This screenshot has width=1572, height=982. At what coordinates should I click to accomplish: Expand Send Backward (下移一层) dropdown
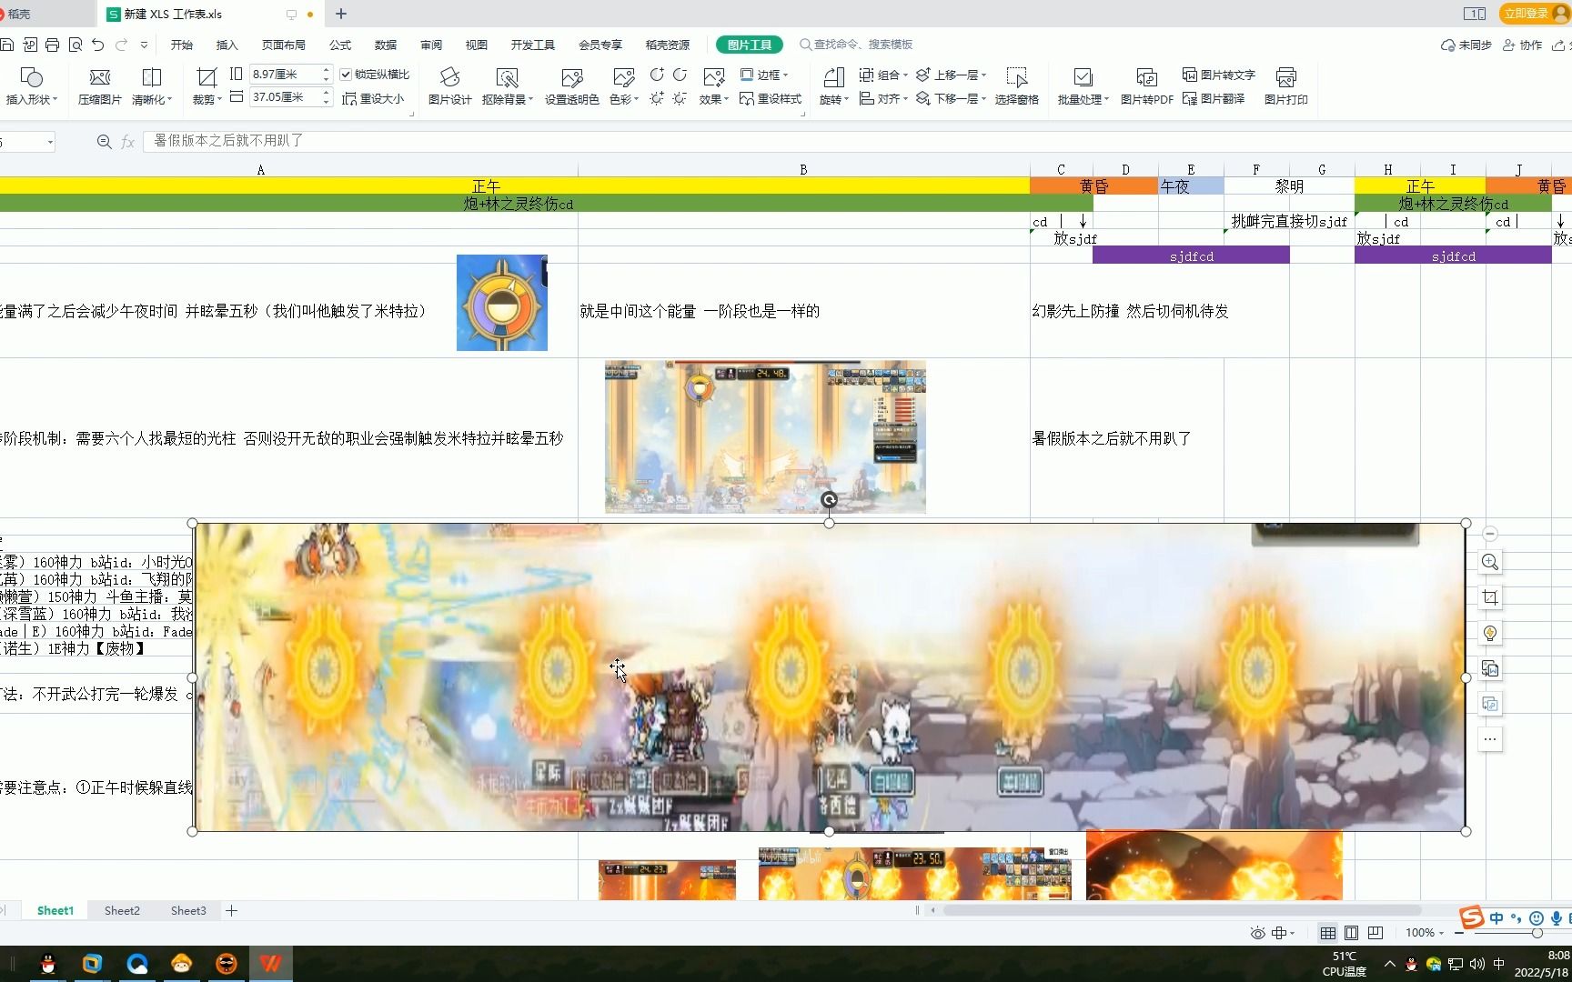point(983,98)
